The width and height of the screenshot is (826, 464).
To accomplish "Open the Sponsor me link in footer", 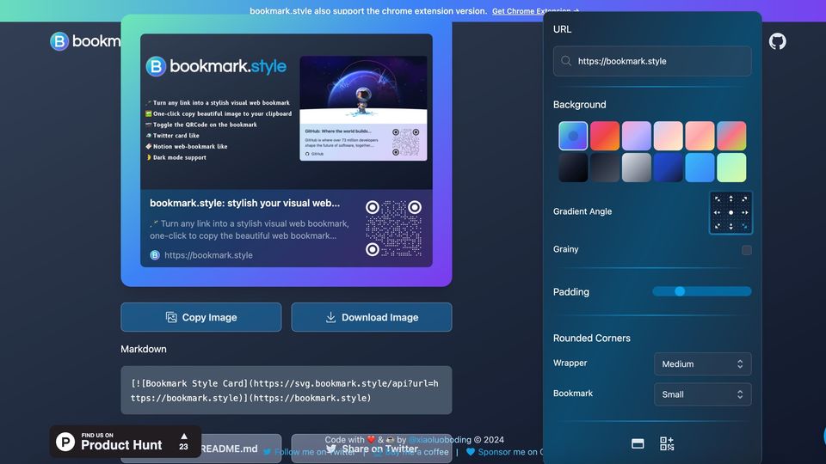I will [x=505, y=452].
